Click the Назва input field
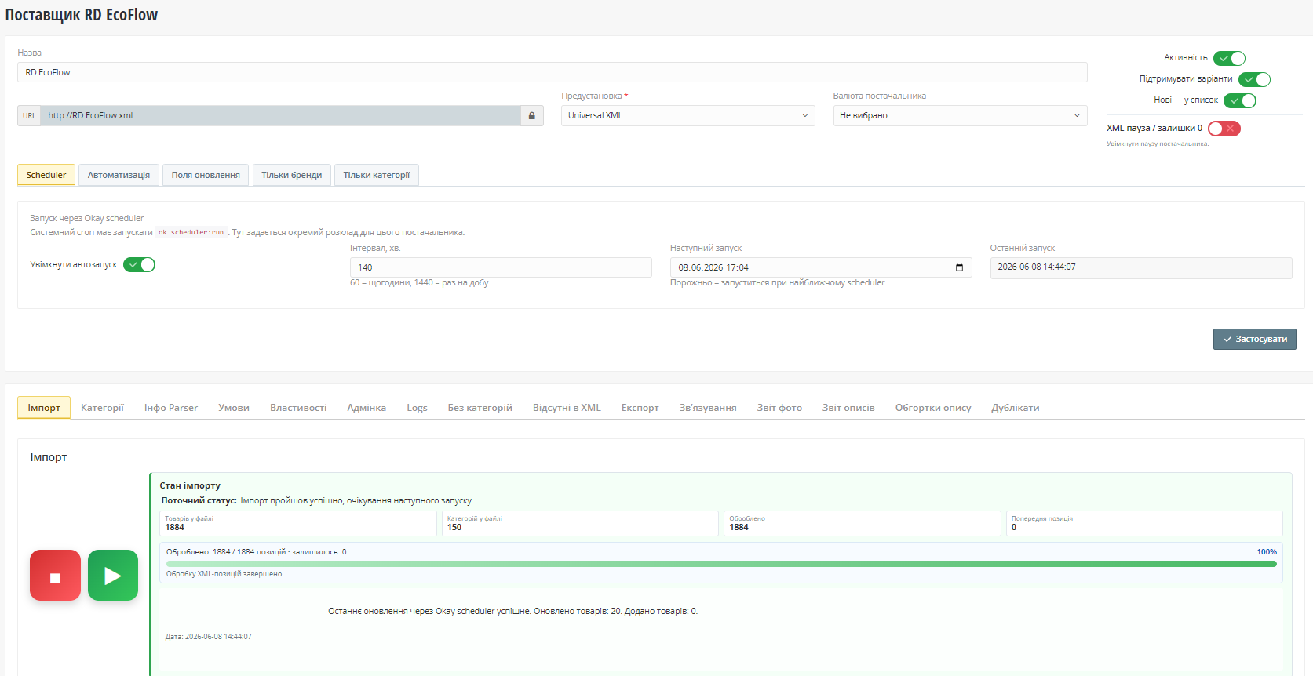The width and height of the screenshot is (1313, 676). point(553,72)
